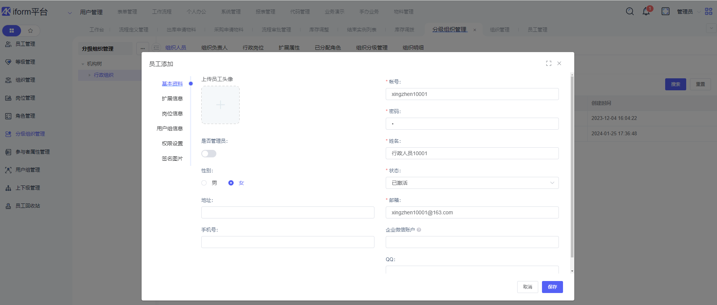717x305 pixels.
Task: Toggle the 是否管理员 switch
Action: coord(209,154)
